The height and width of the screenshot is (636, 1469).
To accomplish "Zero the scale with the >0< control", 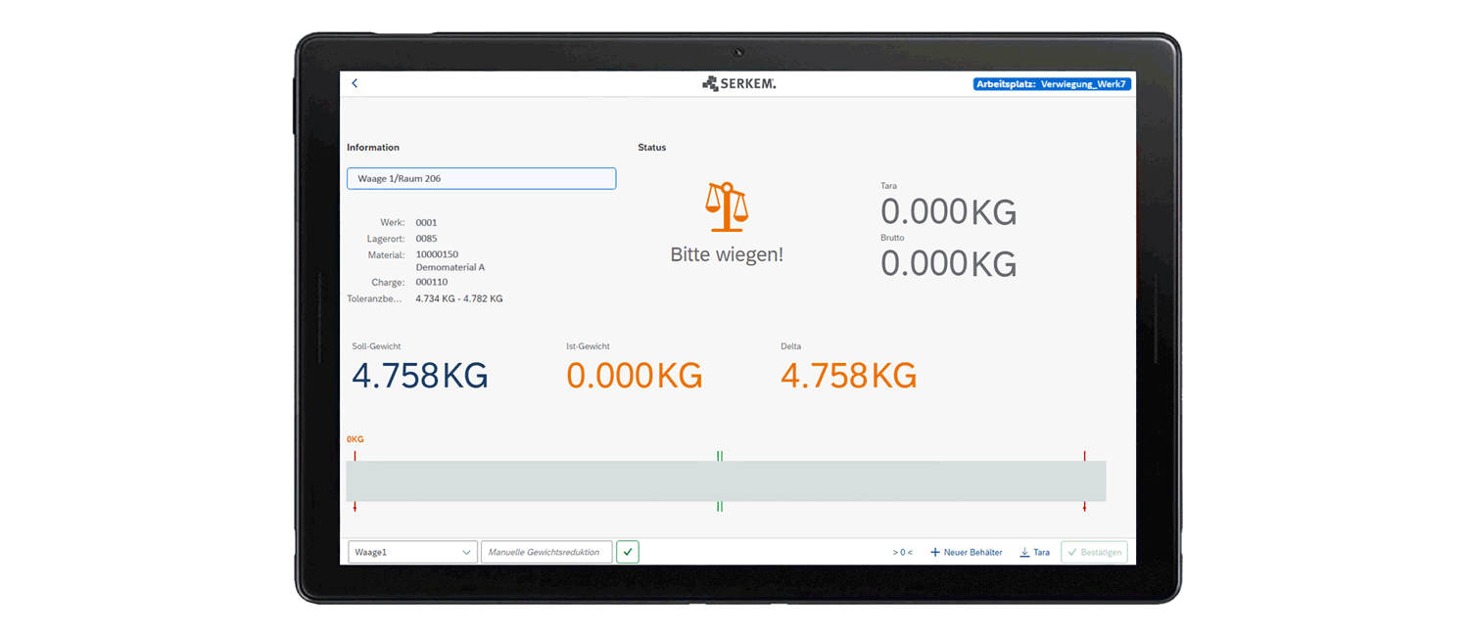I will coord(902,552).
